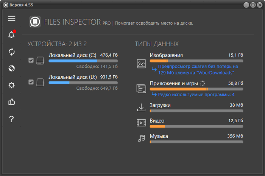The width and height of the screenshot is (265, 176).
Task: Click disk C: usage bar
Action: point(83,61)
